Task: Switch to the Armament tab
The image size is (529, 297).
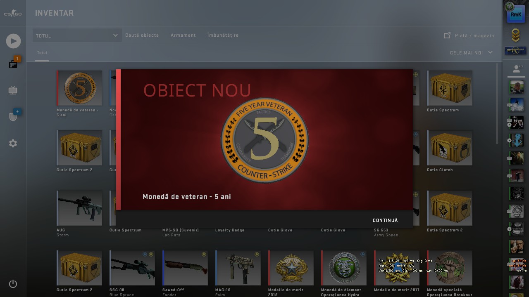Action: click(x=183, y=35)
